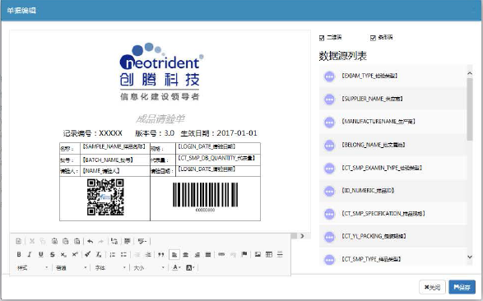
Task: Click the Cut scissors icon
Action: (x=32, y=241)
